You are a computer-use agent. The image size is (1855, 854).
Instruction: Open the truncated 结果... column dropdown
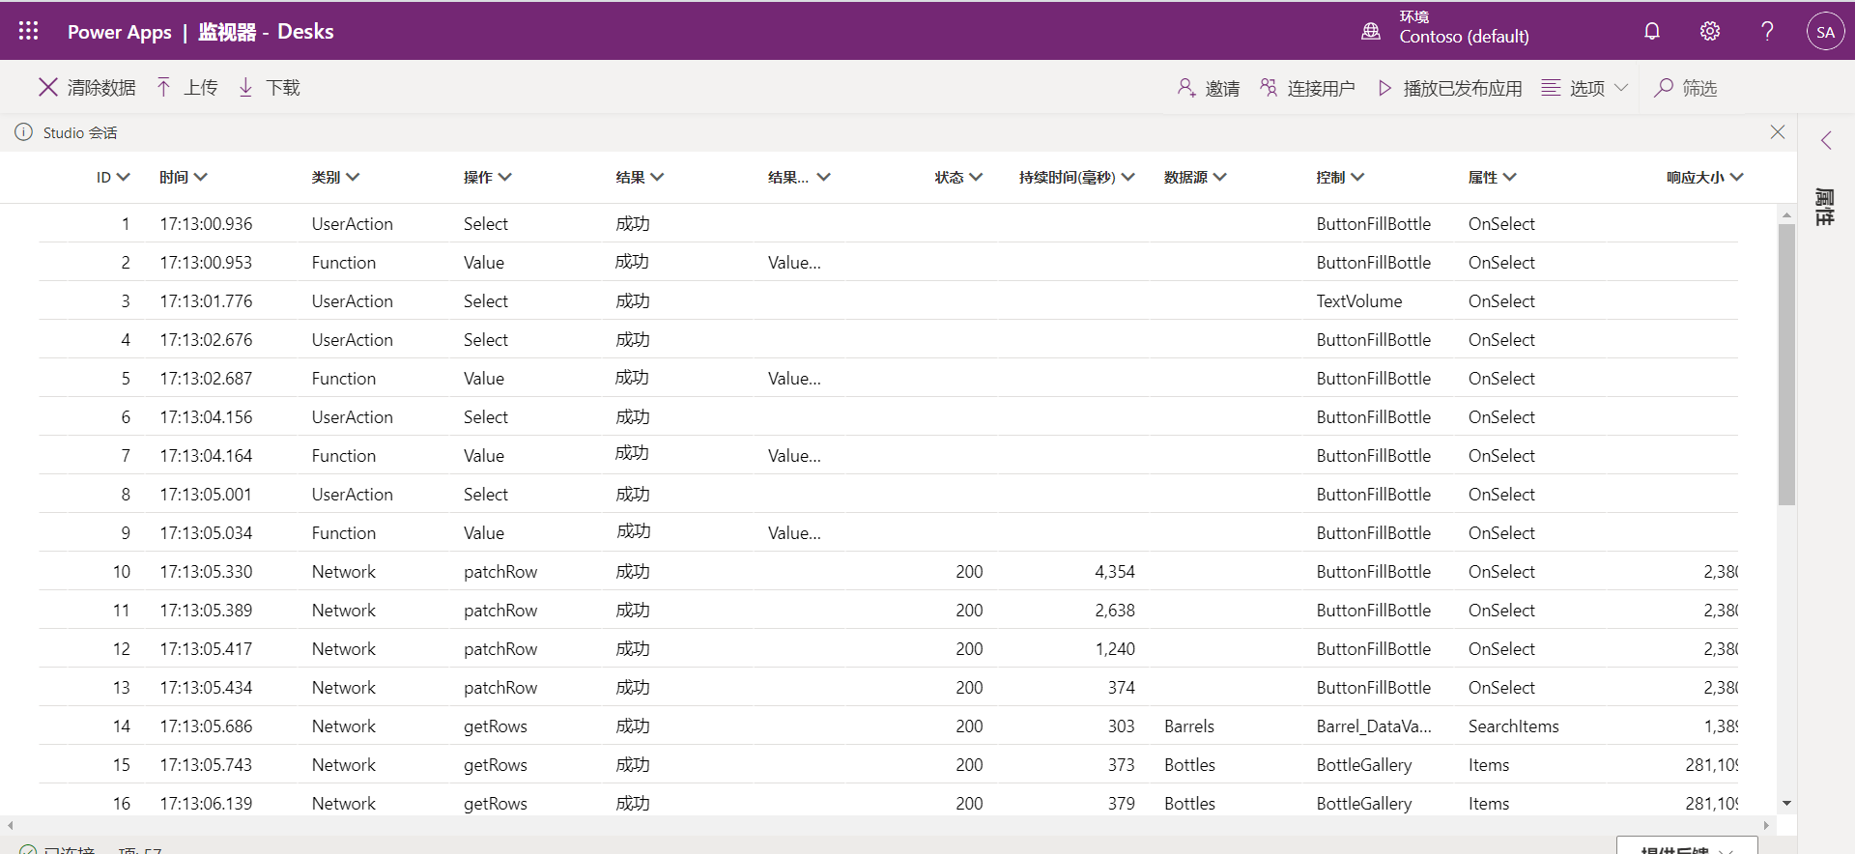click(823, 177)
